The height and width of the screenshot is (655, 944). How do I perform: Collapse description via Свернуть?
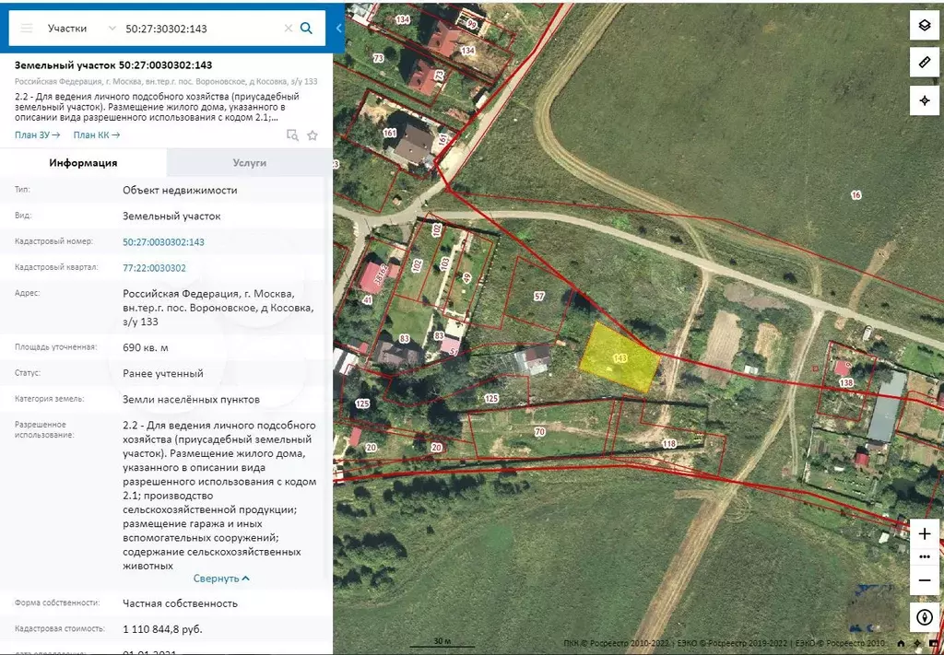tap(221, 579)
